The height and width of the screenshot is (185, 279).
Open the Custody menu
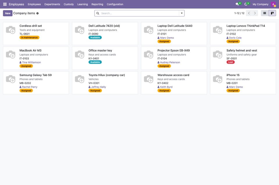(x=69, y=4)
